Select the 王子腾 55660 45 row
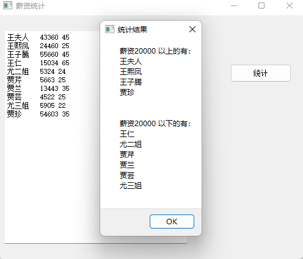This screenshot has width=303, height=259. 38,54
